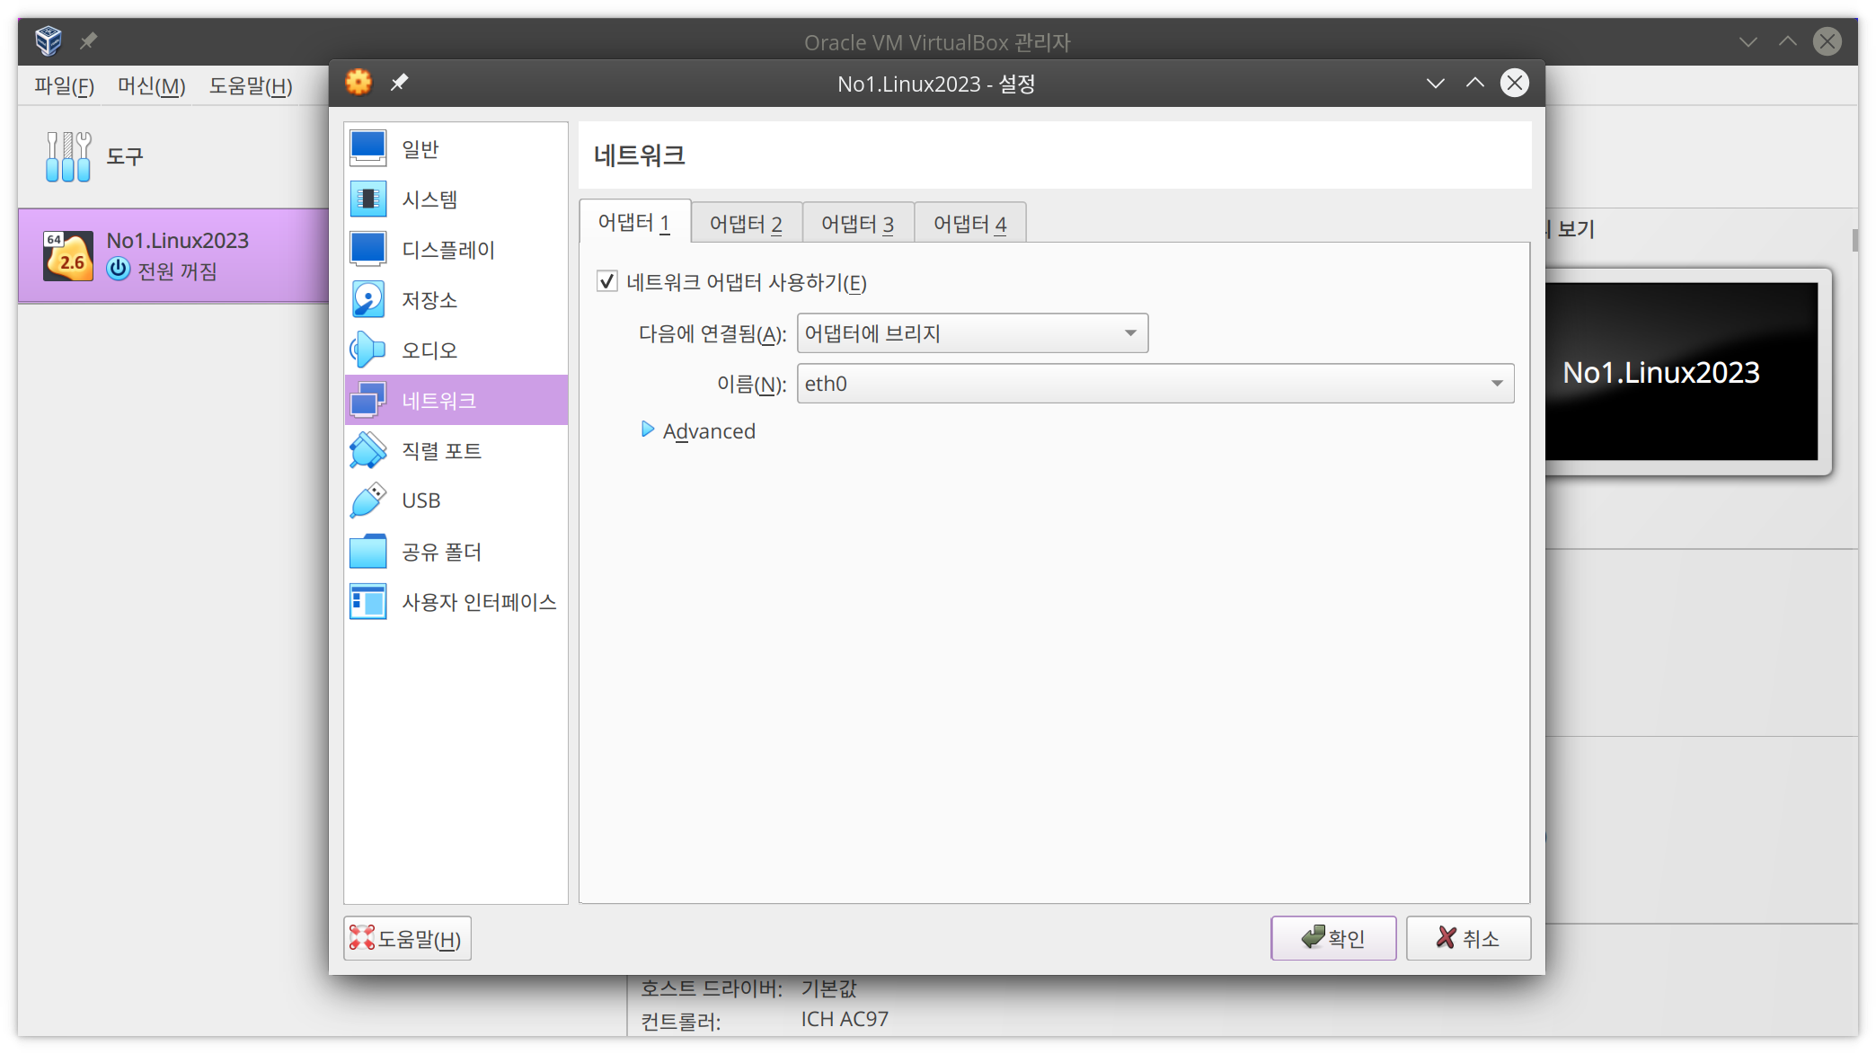Click the settings dialog gear icon in title bar
Viewport: 1876px width, 1054px height.
(358, 83)
